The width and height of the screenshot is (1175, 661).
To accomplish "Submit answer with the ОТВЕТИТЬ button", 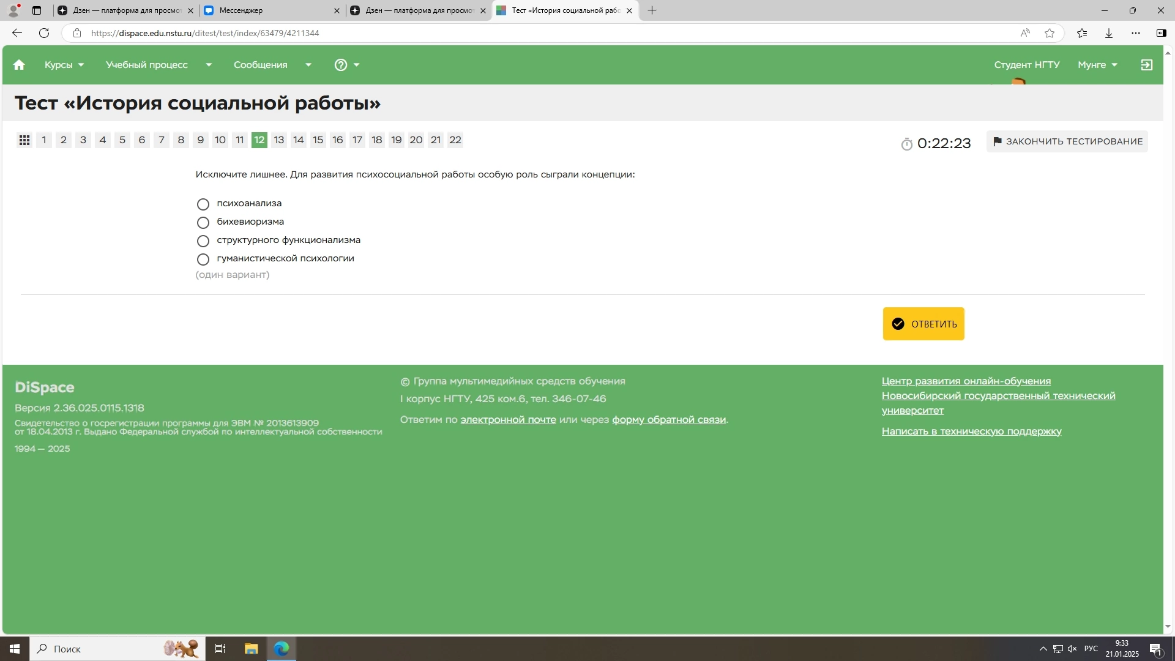I will click(x=923, y=324).
